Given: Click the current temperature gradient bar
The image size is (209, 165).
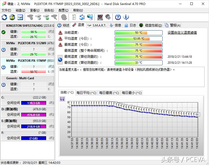Looking at the screenshot, I should click(x=138, y=32).
